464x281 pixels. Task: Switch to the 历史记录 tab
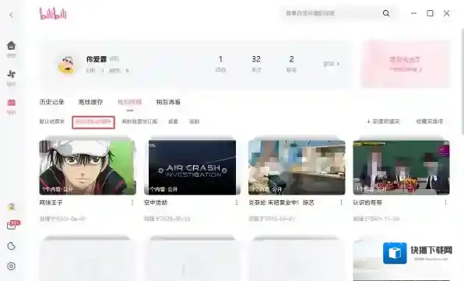[52, 102]
